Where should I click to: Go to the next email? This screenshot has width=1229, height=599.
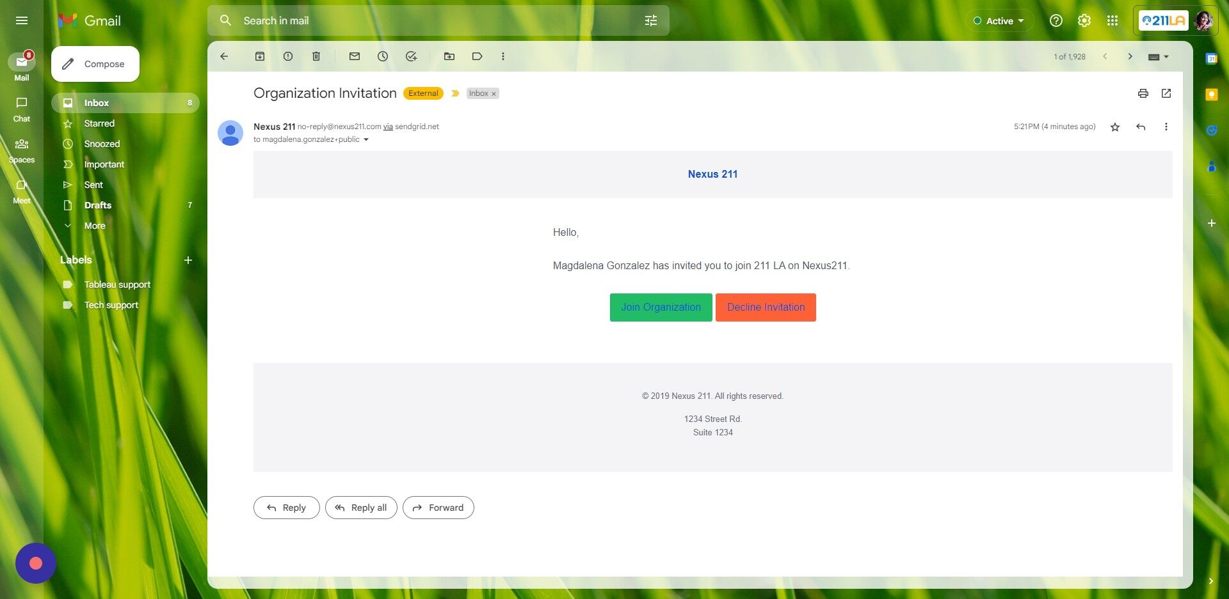point(1130,56)
